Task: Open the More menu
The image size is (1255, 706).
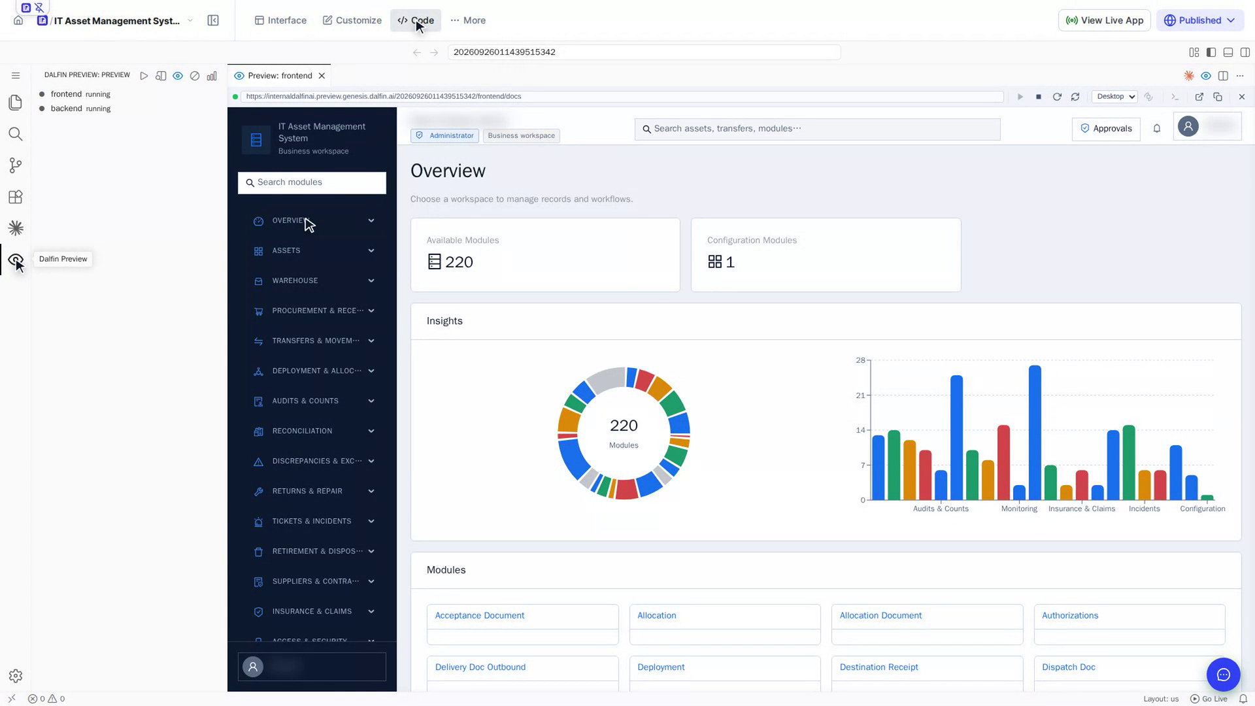Action: 468,20
